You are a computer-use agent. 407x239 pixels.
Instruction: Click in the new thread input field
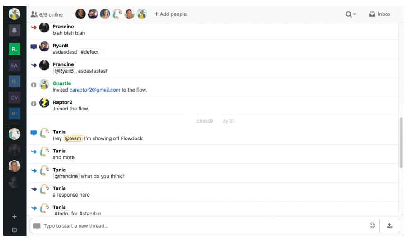pos(205,226)
